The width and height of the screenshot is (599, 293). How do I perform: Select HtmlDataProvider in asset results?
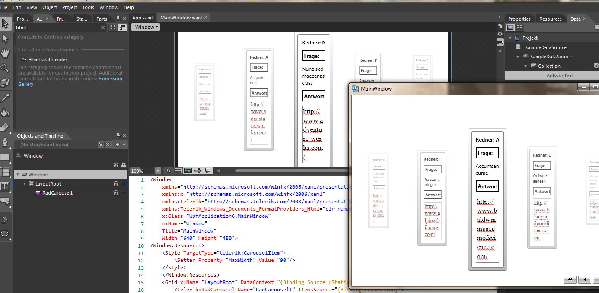[x=48, y=60]
